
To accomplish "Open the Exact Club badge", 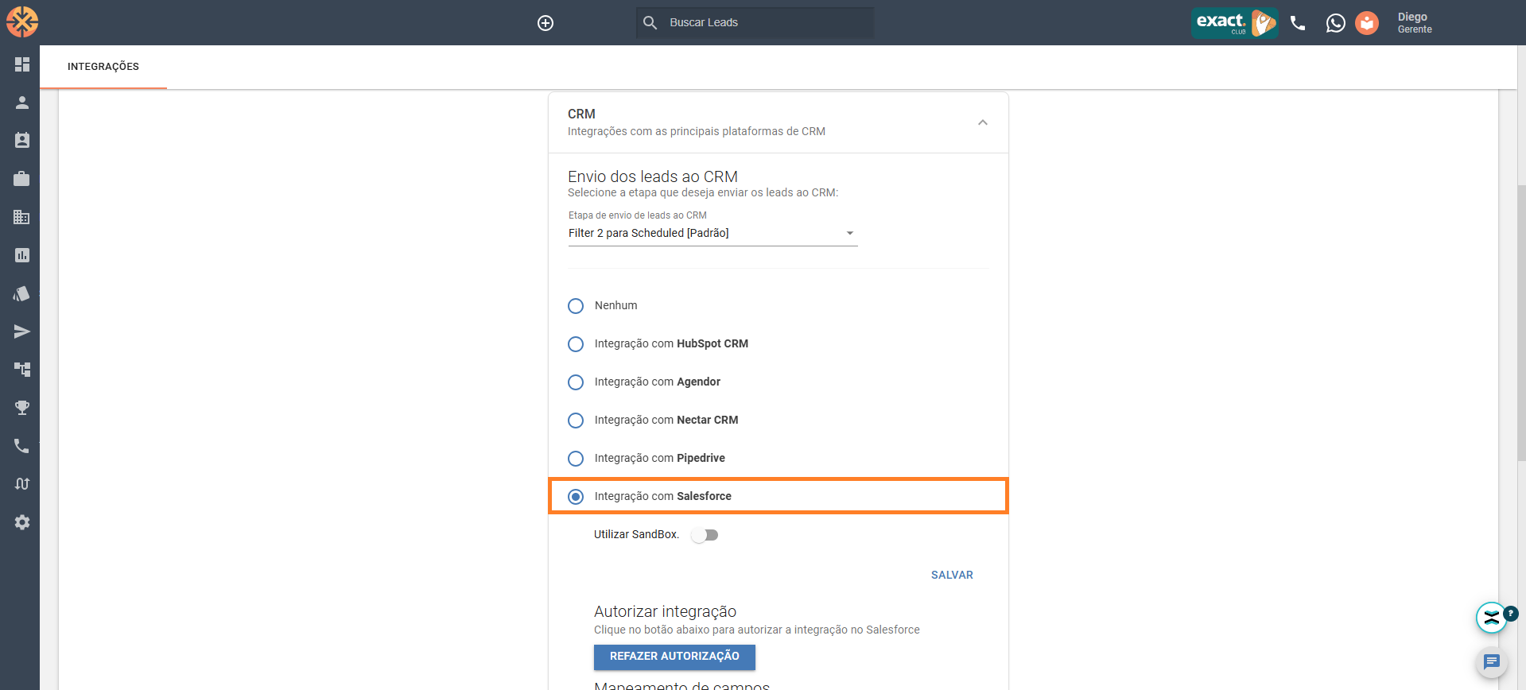I will click(1234, 23).
